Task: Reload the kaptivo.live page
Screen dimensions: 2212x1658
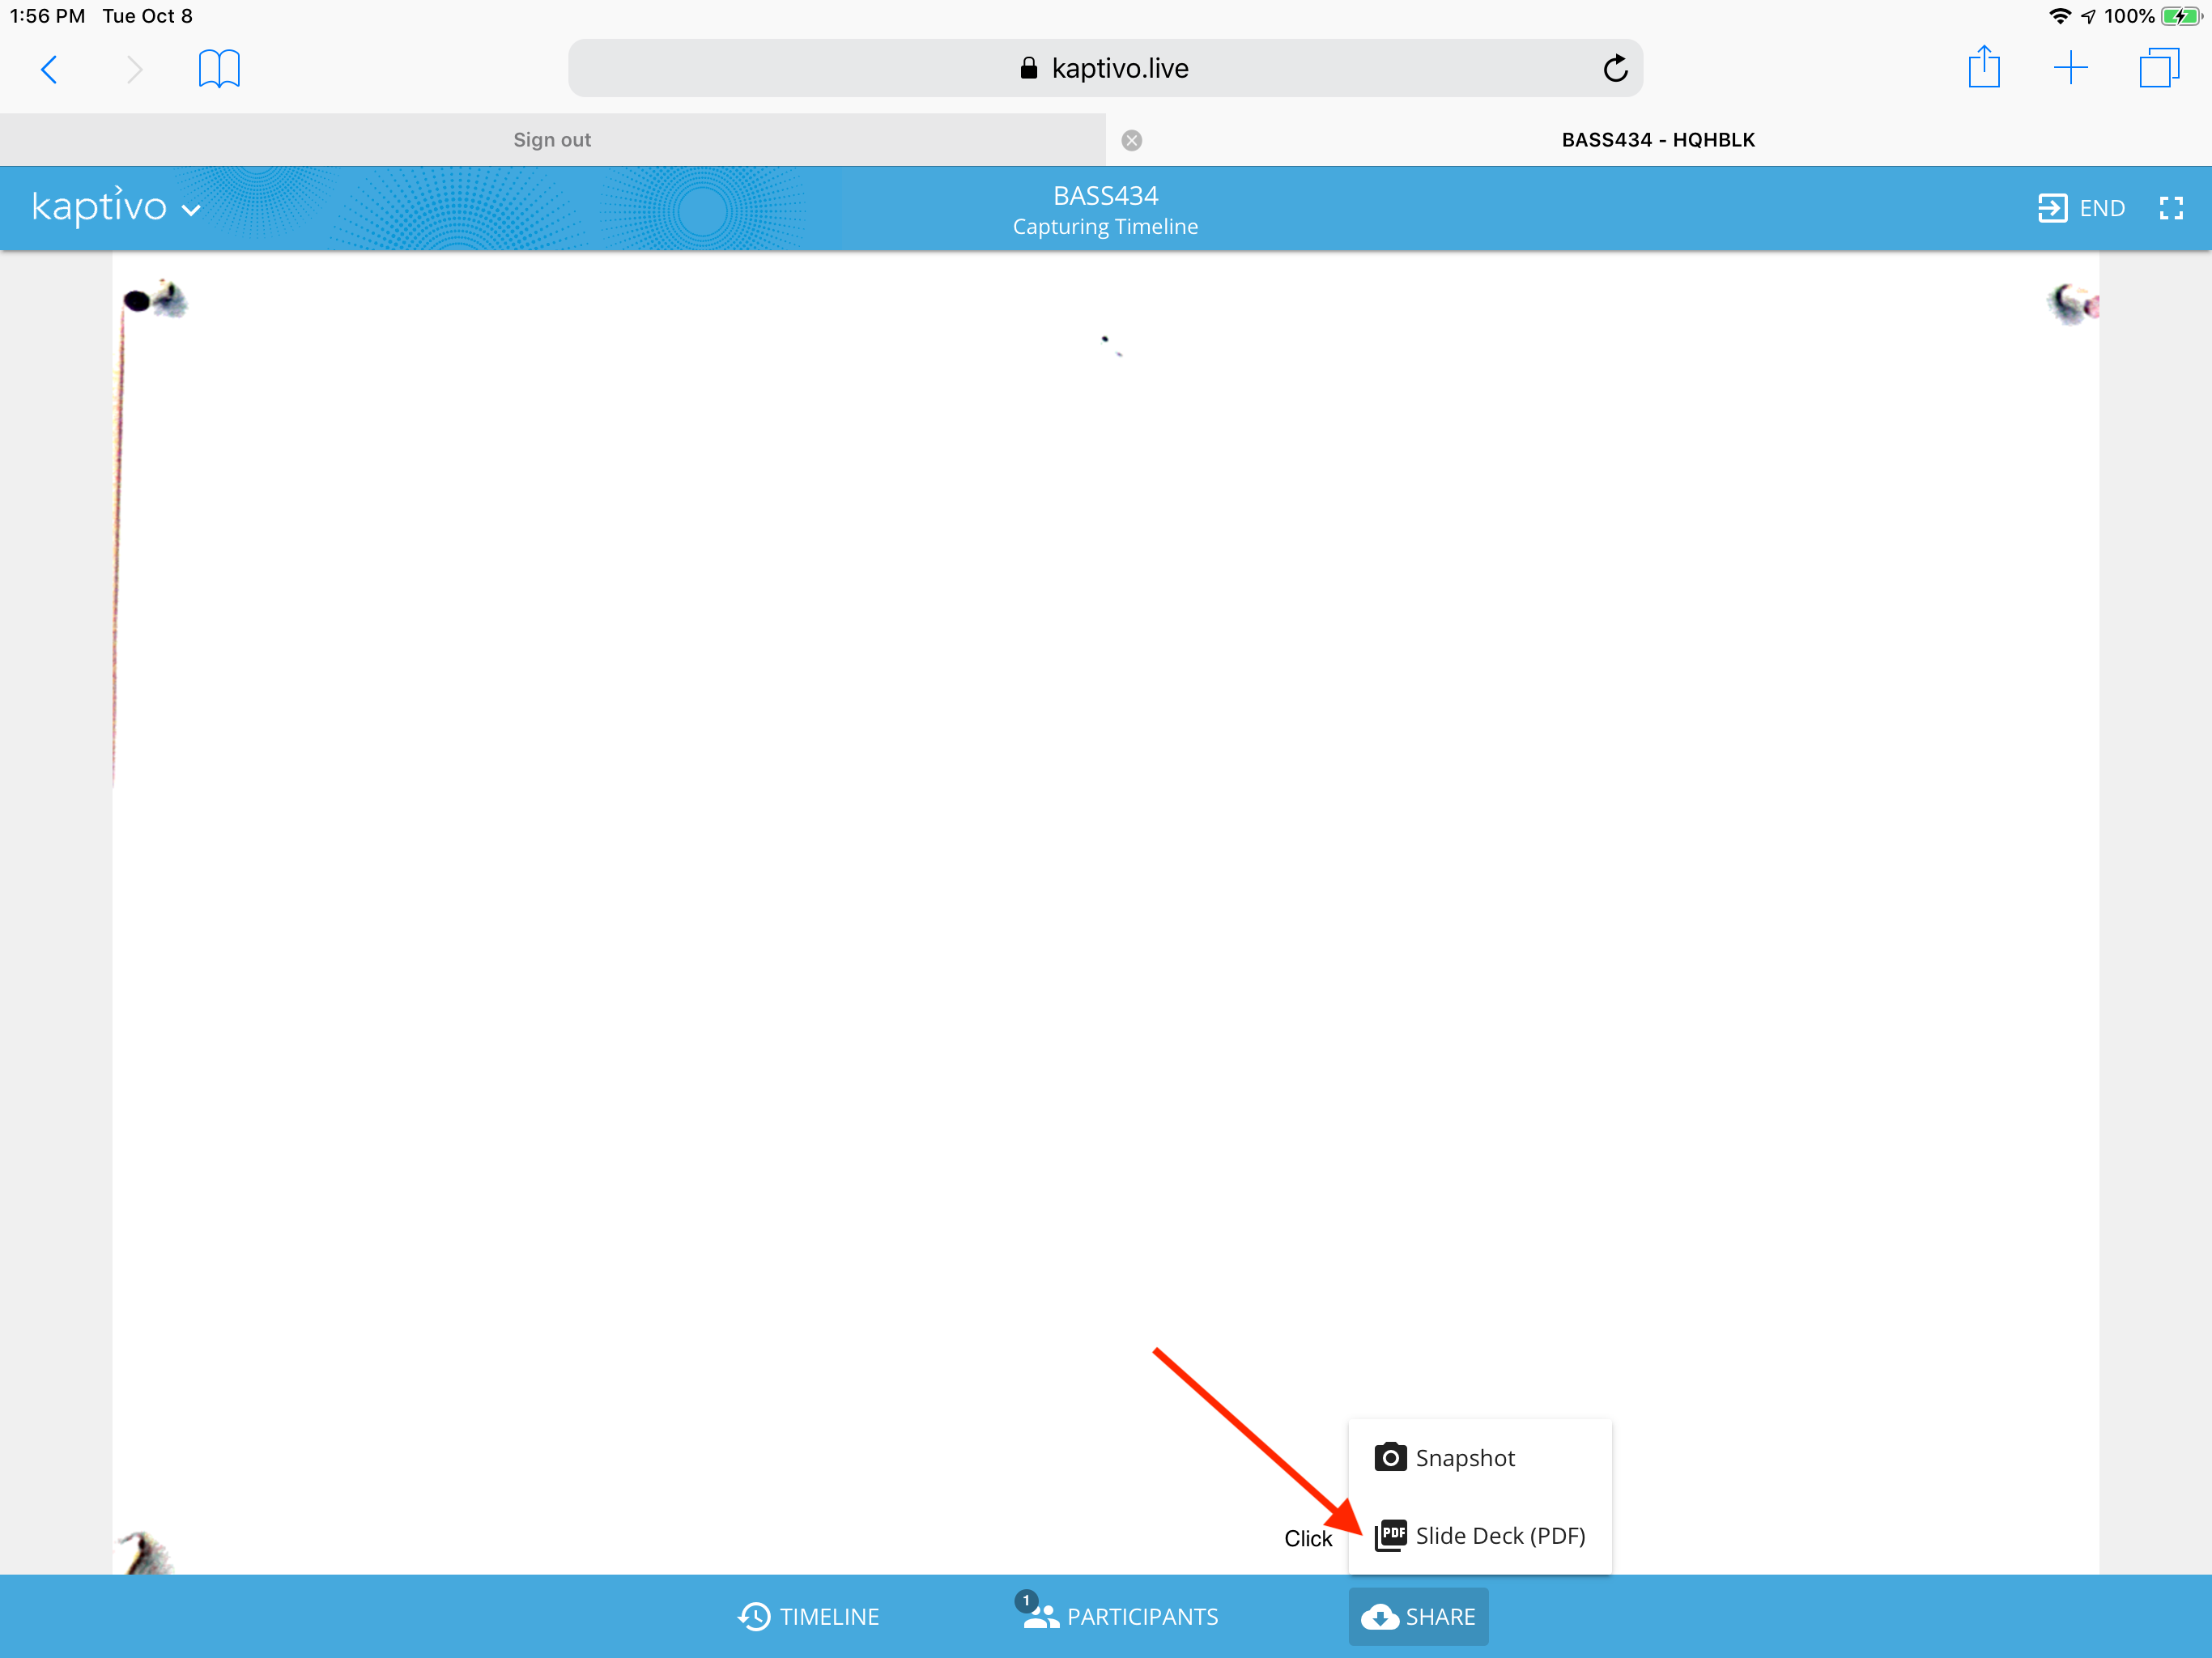Action: [1614, 69]
